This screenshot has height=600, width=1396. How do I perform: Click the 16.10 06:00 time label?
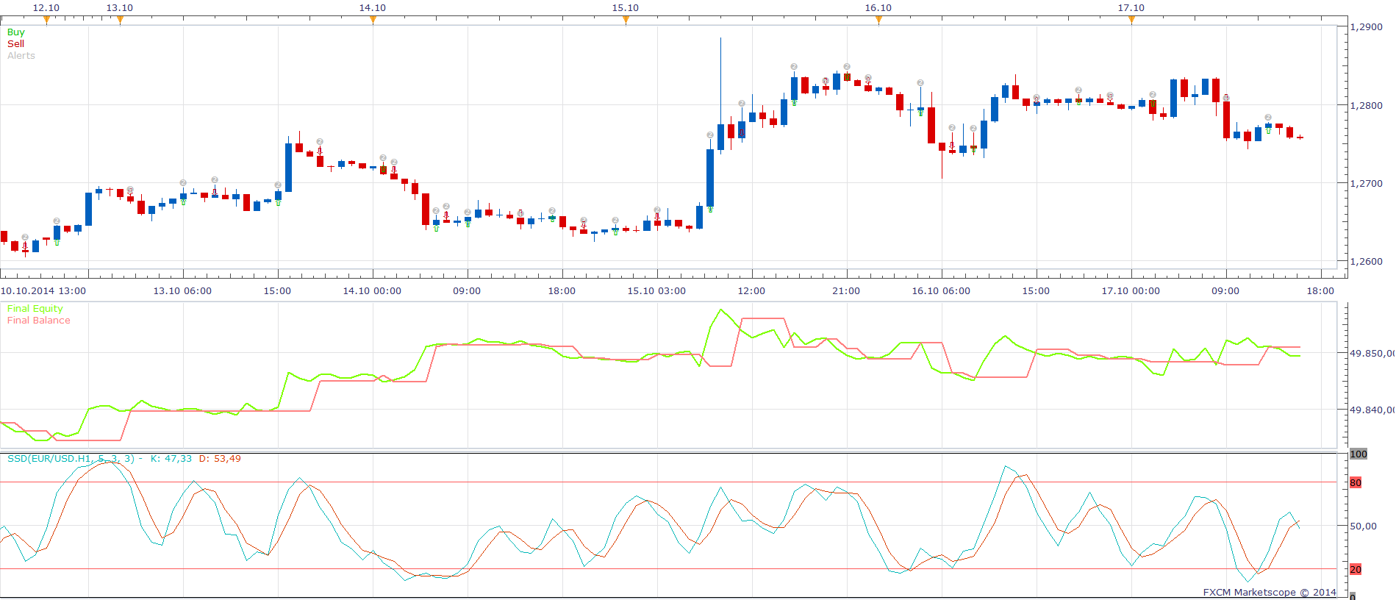[941, 291]
